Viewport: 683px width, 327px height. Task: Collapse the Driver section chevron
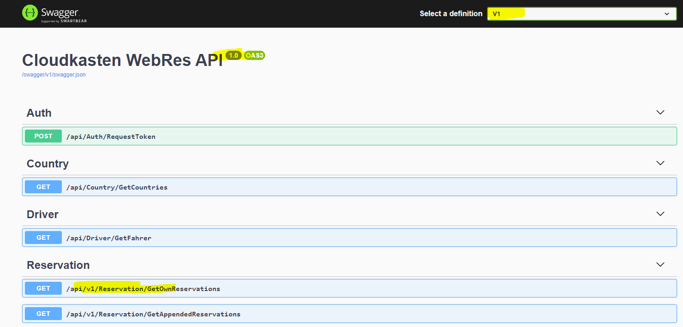tap(660, 214)
